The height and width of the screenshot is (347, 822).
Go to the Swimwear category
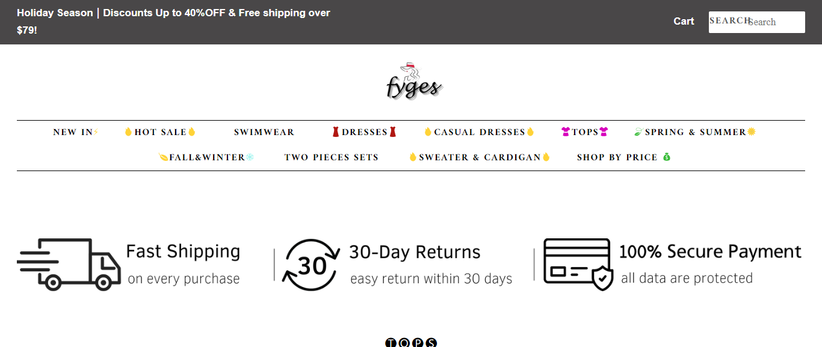tap(264, 132)
